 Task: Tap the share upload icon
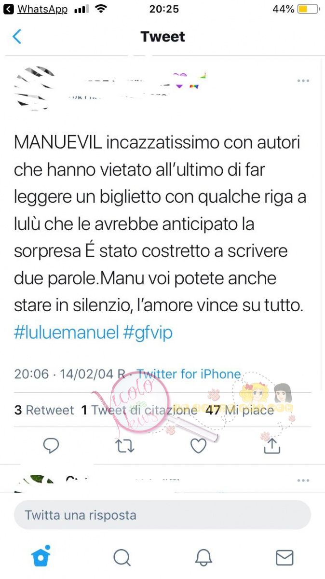click(272, 445)
